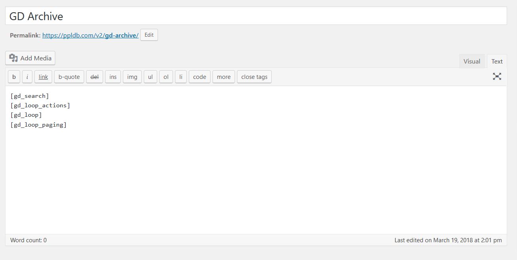This screenshot has height=260, width=517.
Task: Click the li list item button
Action: click(x=180, y=77)
